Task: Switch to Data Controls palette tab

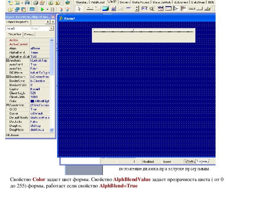Action: [x=161, y=2]
